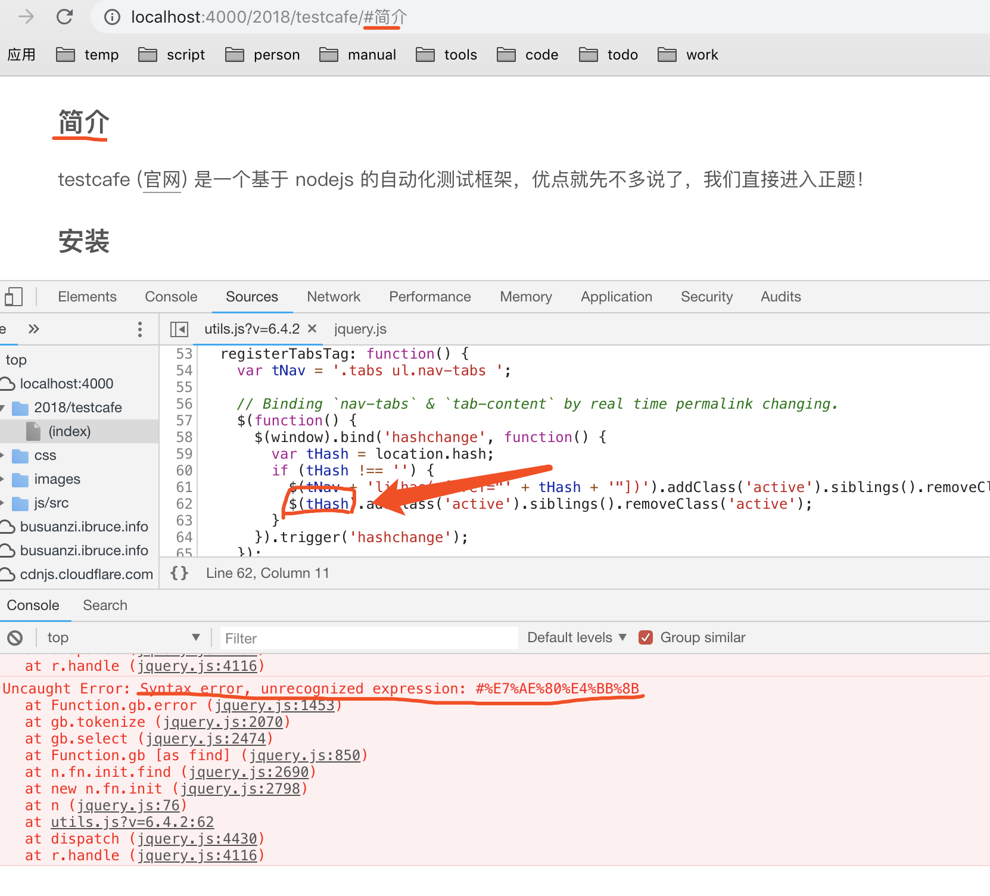This screenshot has width=990, height=896.
Task: Click the site info icon in address bar
Action: [112, 17]
